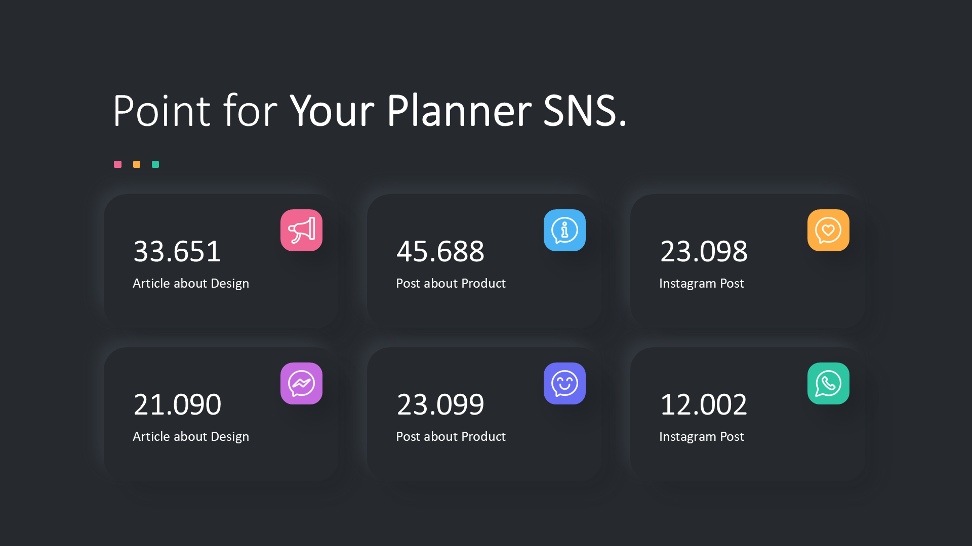Click the green WhatsApp phone icon
Screen dimensions: 972x546
click(828, 384)
